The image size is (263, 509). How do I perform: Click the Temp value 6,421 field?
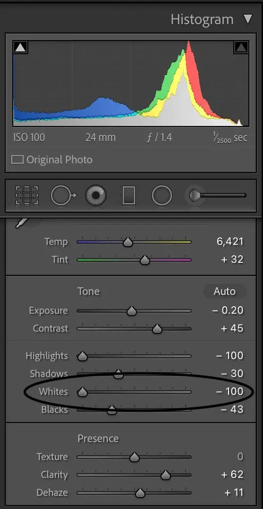[x=230, y=242]
